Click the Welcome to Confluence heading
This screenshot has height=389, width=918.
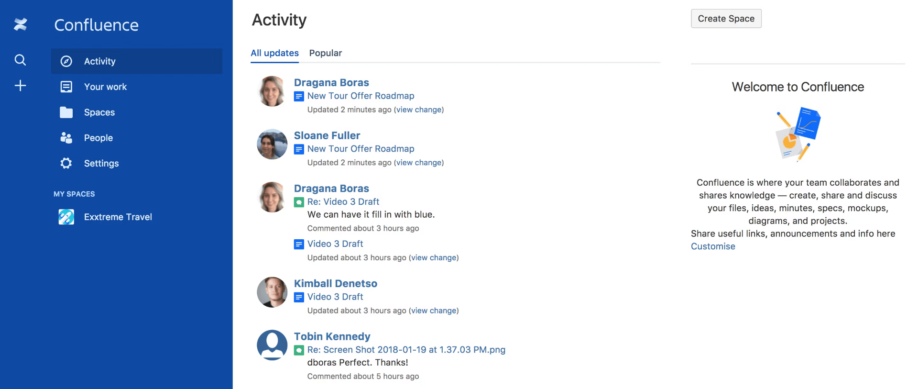pyautogui.click(x=798, y=87)
